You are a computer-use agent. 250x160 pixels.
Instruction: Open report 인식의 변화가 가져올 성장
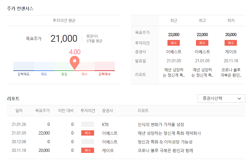[161, 125]
